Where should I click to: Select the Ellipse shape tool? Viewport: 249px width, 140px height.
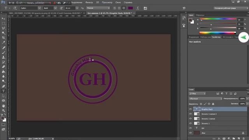tap(4, 101)
